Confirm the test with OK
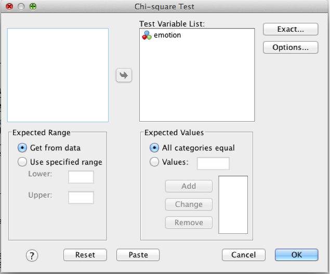 click(297, 255)
